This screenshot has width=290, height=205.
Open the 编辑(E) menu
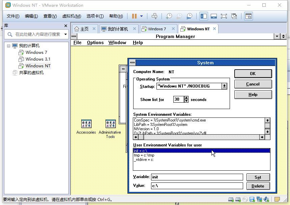(x=31, y=16)
